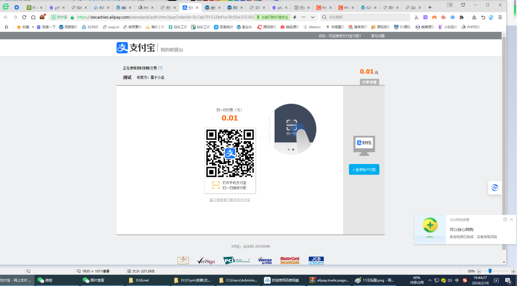Click the VeriSign security logo
The image size is (518, 286).
pyautogui.click(x=206, y=261)
